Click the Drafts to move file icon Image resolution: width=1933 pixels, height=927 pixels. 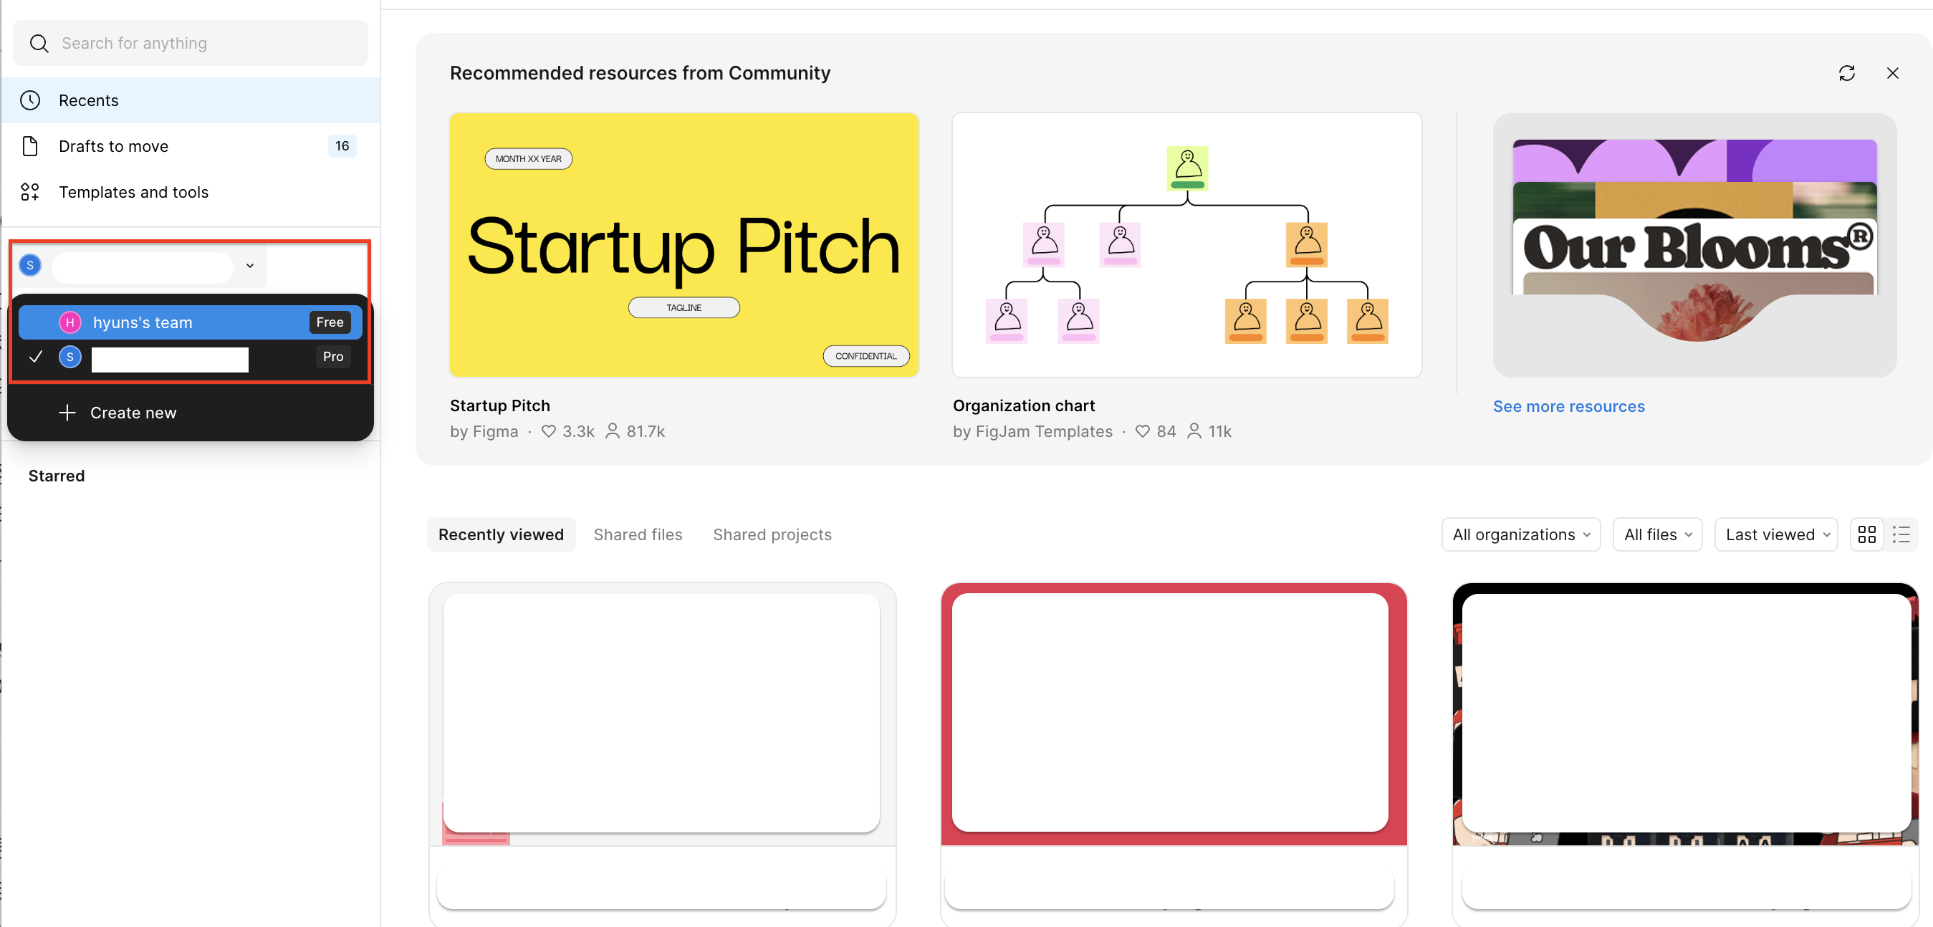click(x=30, y=145)
